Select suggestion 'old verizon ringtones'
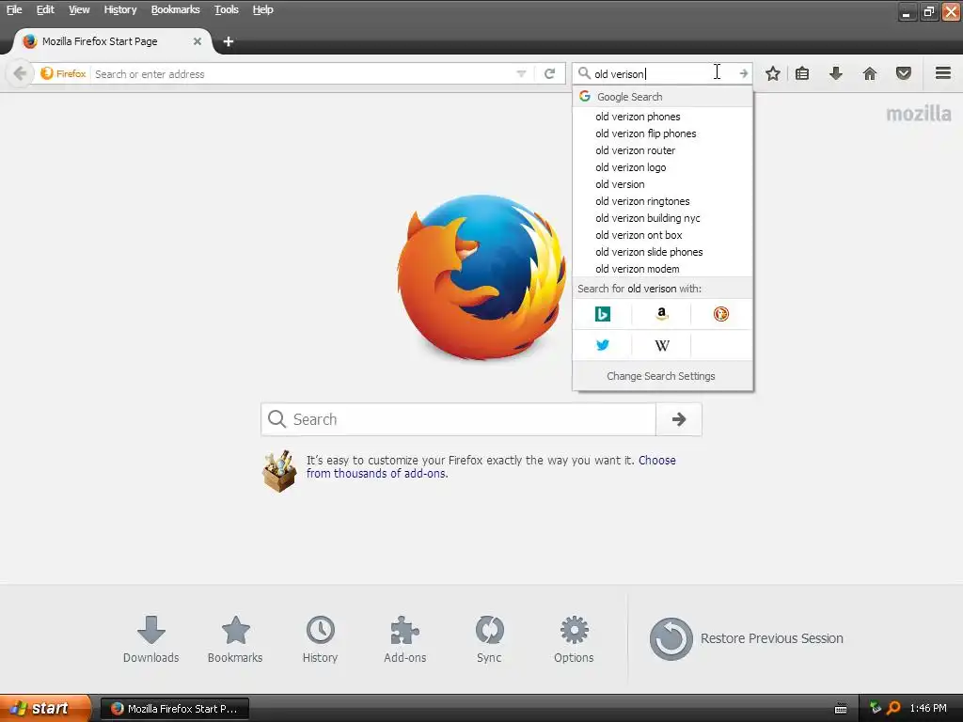This screenshot has width=963, height=722. [662, 201]
